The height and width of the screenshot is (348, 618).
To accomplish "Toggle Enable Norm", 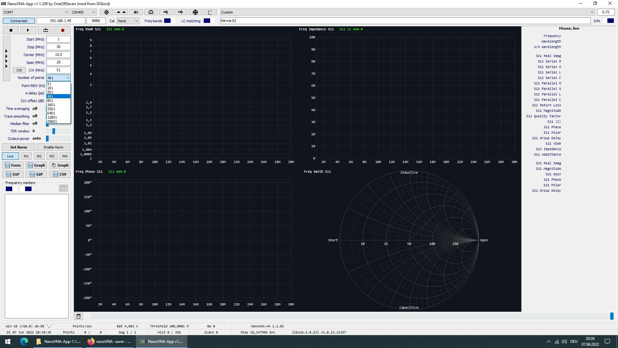I will pos(53,148).
